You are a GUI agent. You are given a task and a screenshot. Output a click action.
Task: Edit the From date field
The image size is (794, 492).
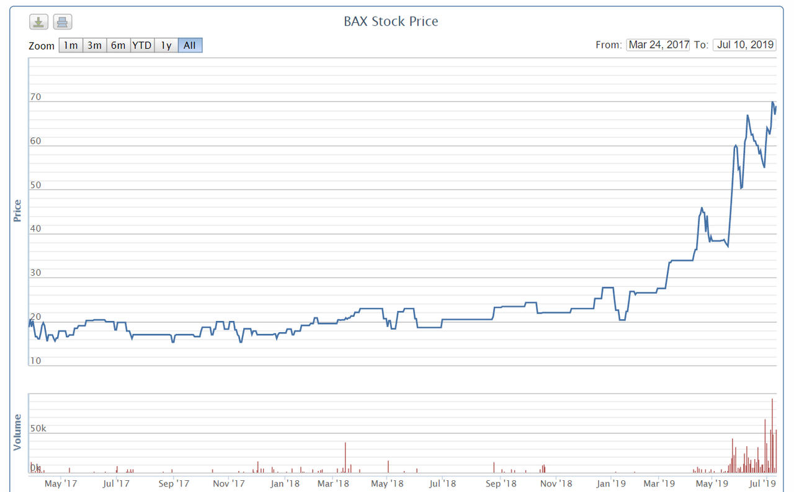point(658,45)
